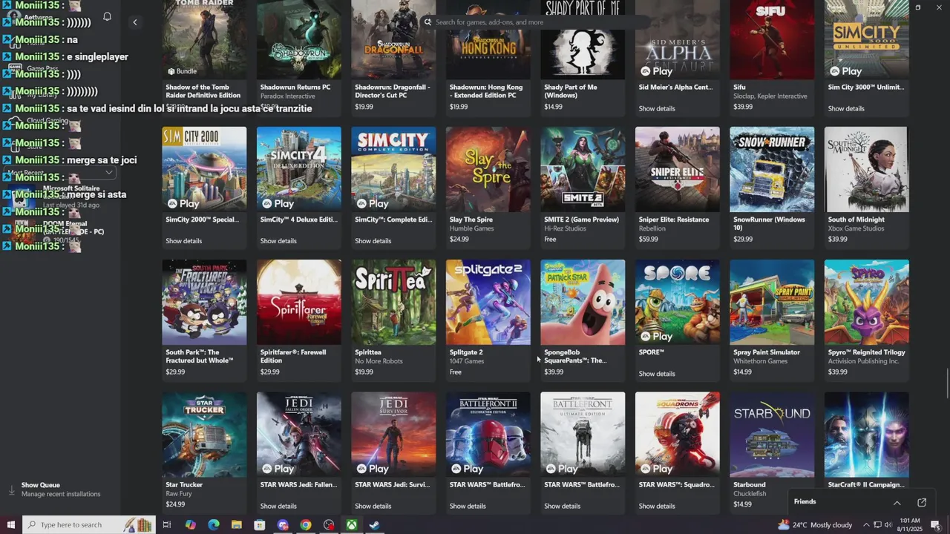Open Google Chrome from the taskbar
Viewport: 950px width, 534px height.
pyautogui.click(x=306, y=525)
